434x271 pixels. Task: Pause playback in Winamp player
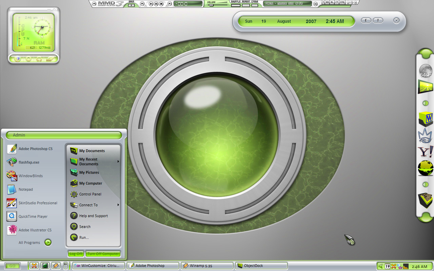point(156,4)
